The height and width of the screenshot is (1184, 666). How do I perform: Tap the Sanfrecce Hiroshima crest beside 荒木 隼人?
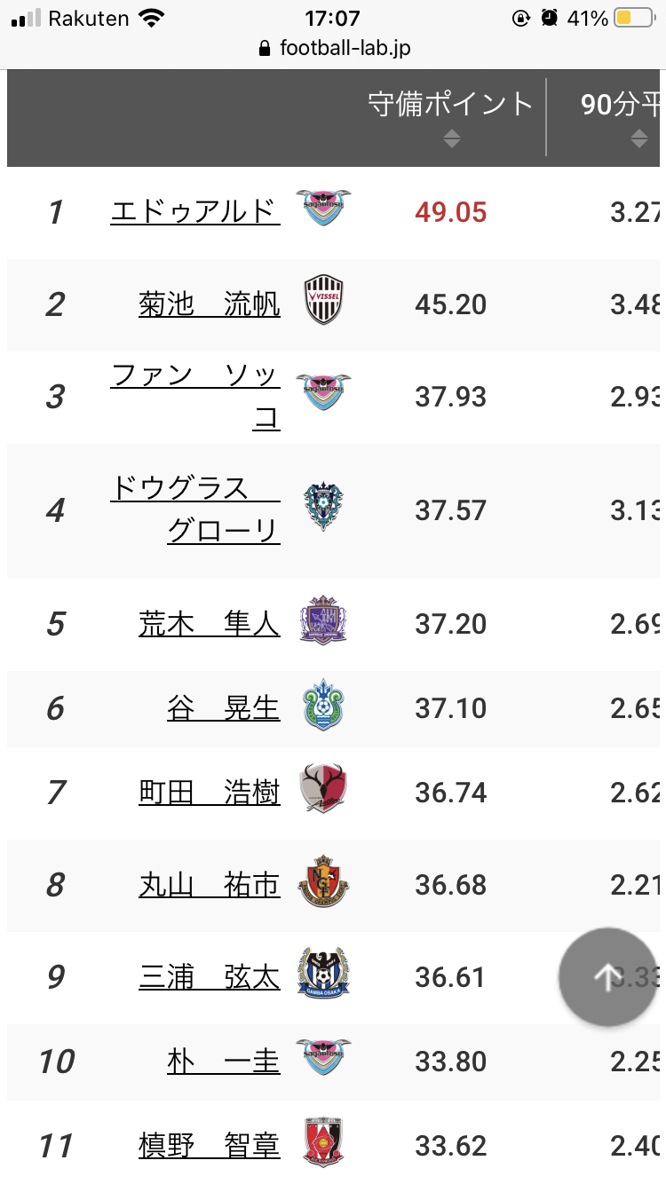(322, 620)
